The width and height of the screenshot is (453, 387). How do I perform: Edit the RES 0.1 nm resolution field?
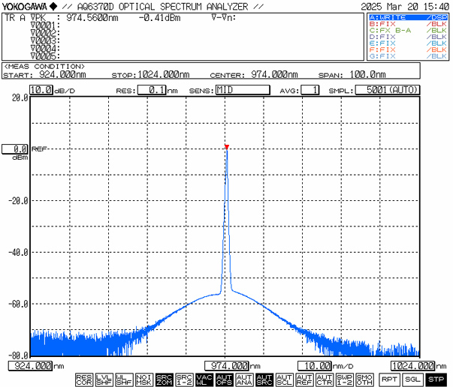pos(152,90)
